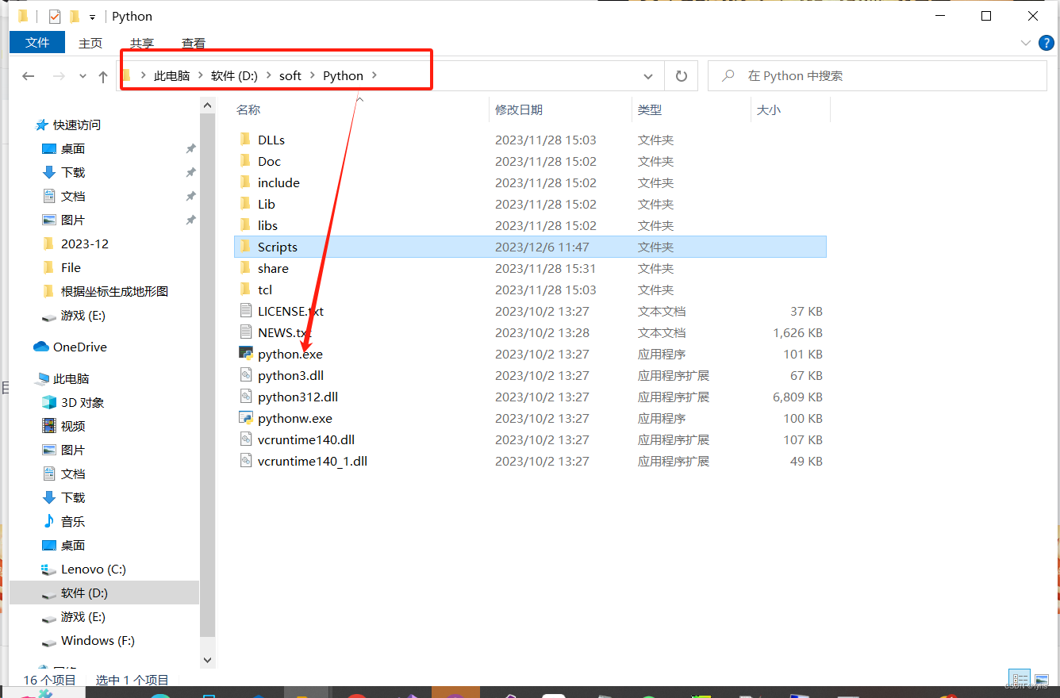Click the Properties checkmark icon in title bar

click(55, 16)
